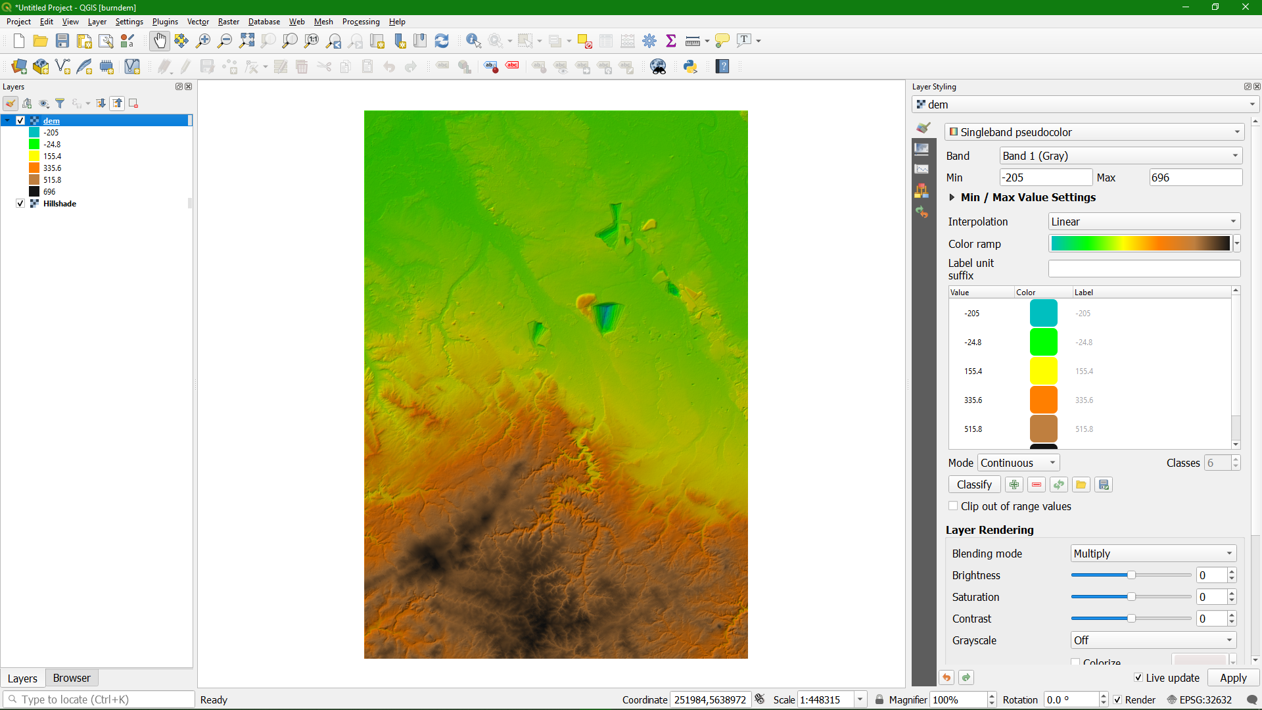
Task: Open Histogram tab in Layer Styling sidebar
Action: [922, 170]
